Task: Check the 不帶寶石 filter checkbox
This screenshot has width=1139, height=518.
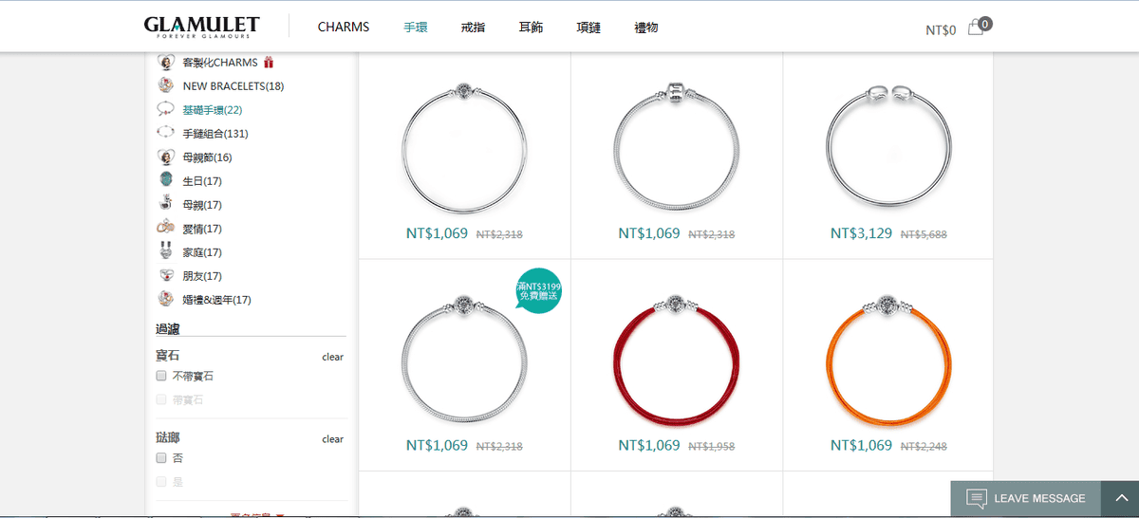Action: click(161, 376)
